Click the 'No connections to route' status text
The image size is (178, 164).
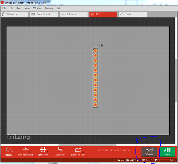coord(114,150)
